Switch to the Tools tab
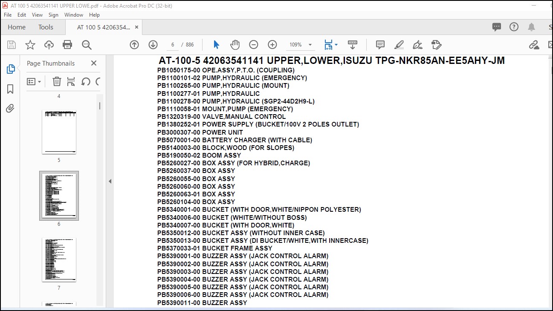The height and width of the screenshot is (311, 553). pyautogui.click(x=46, y=27)
